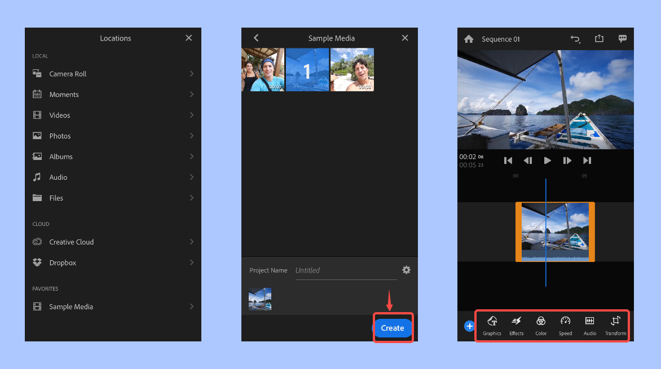Click the blue add media plus button
The height and width of the screenshot is (369, 661).
tap(469, 326)
